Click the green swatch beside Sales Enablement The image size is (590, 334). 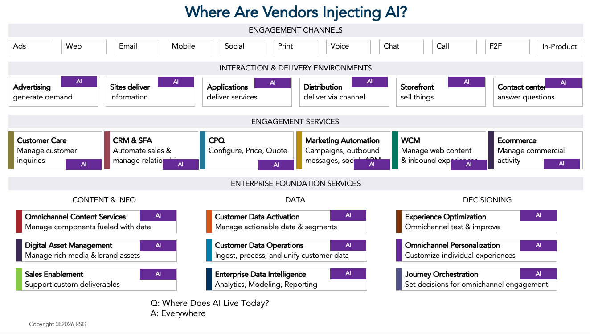click(x=19, y=280)
